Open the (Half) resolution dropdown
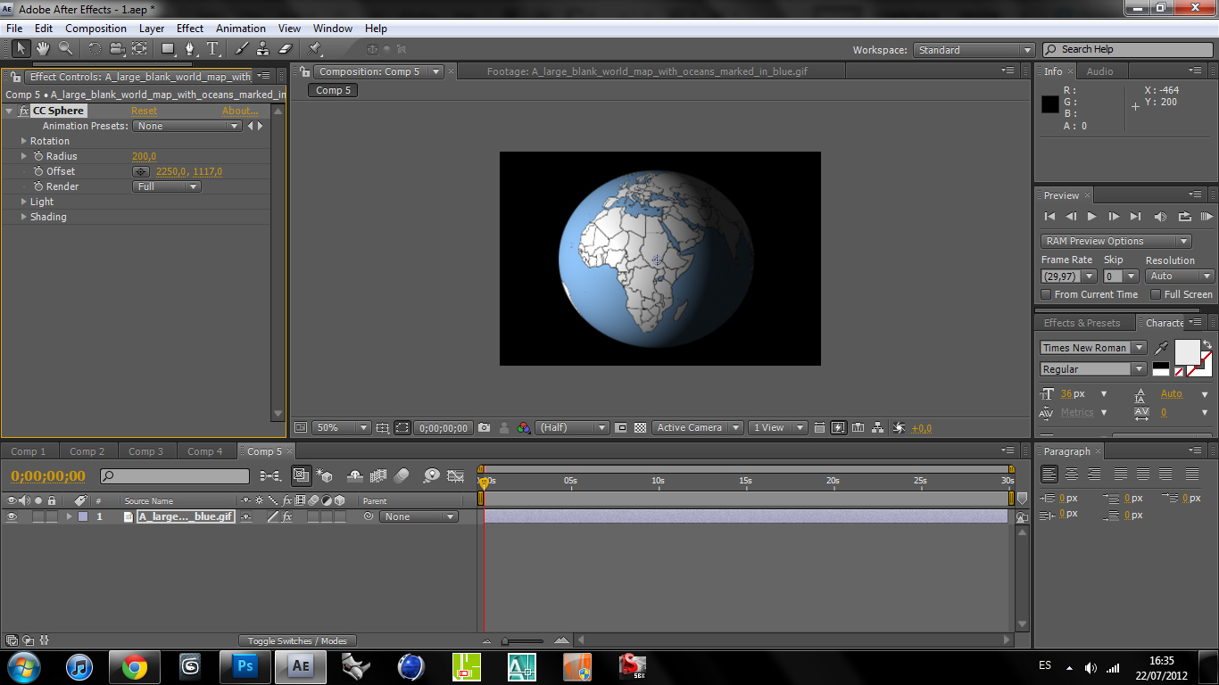Image resolution: width=1219 pixels, height=685 pixels. [x=572, y=428]
